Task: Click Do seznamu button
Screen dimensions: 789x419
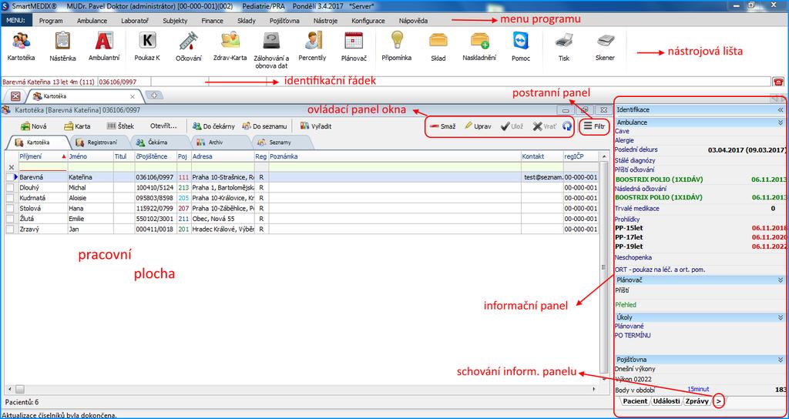Action: pos(264,127)
